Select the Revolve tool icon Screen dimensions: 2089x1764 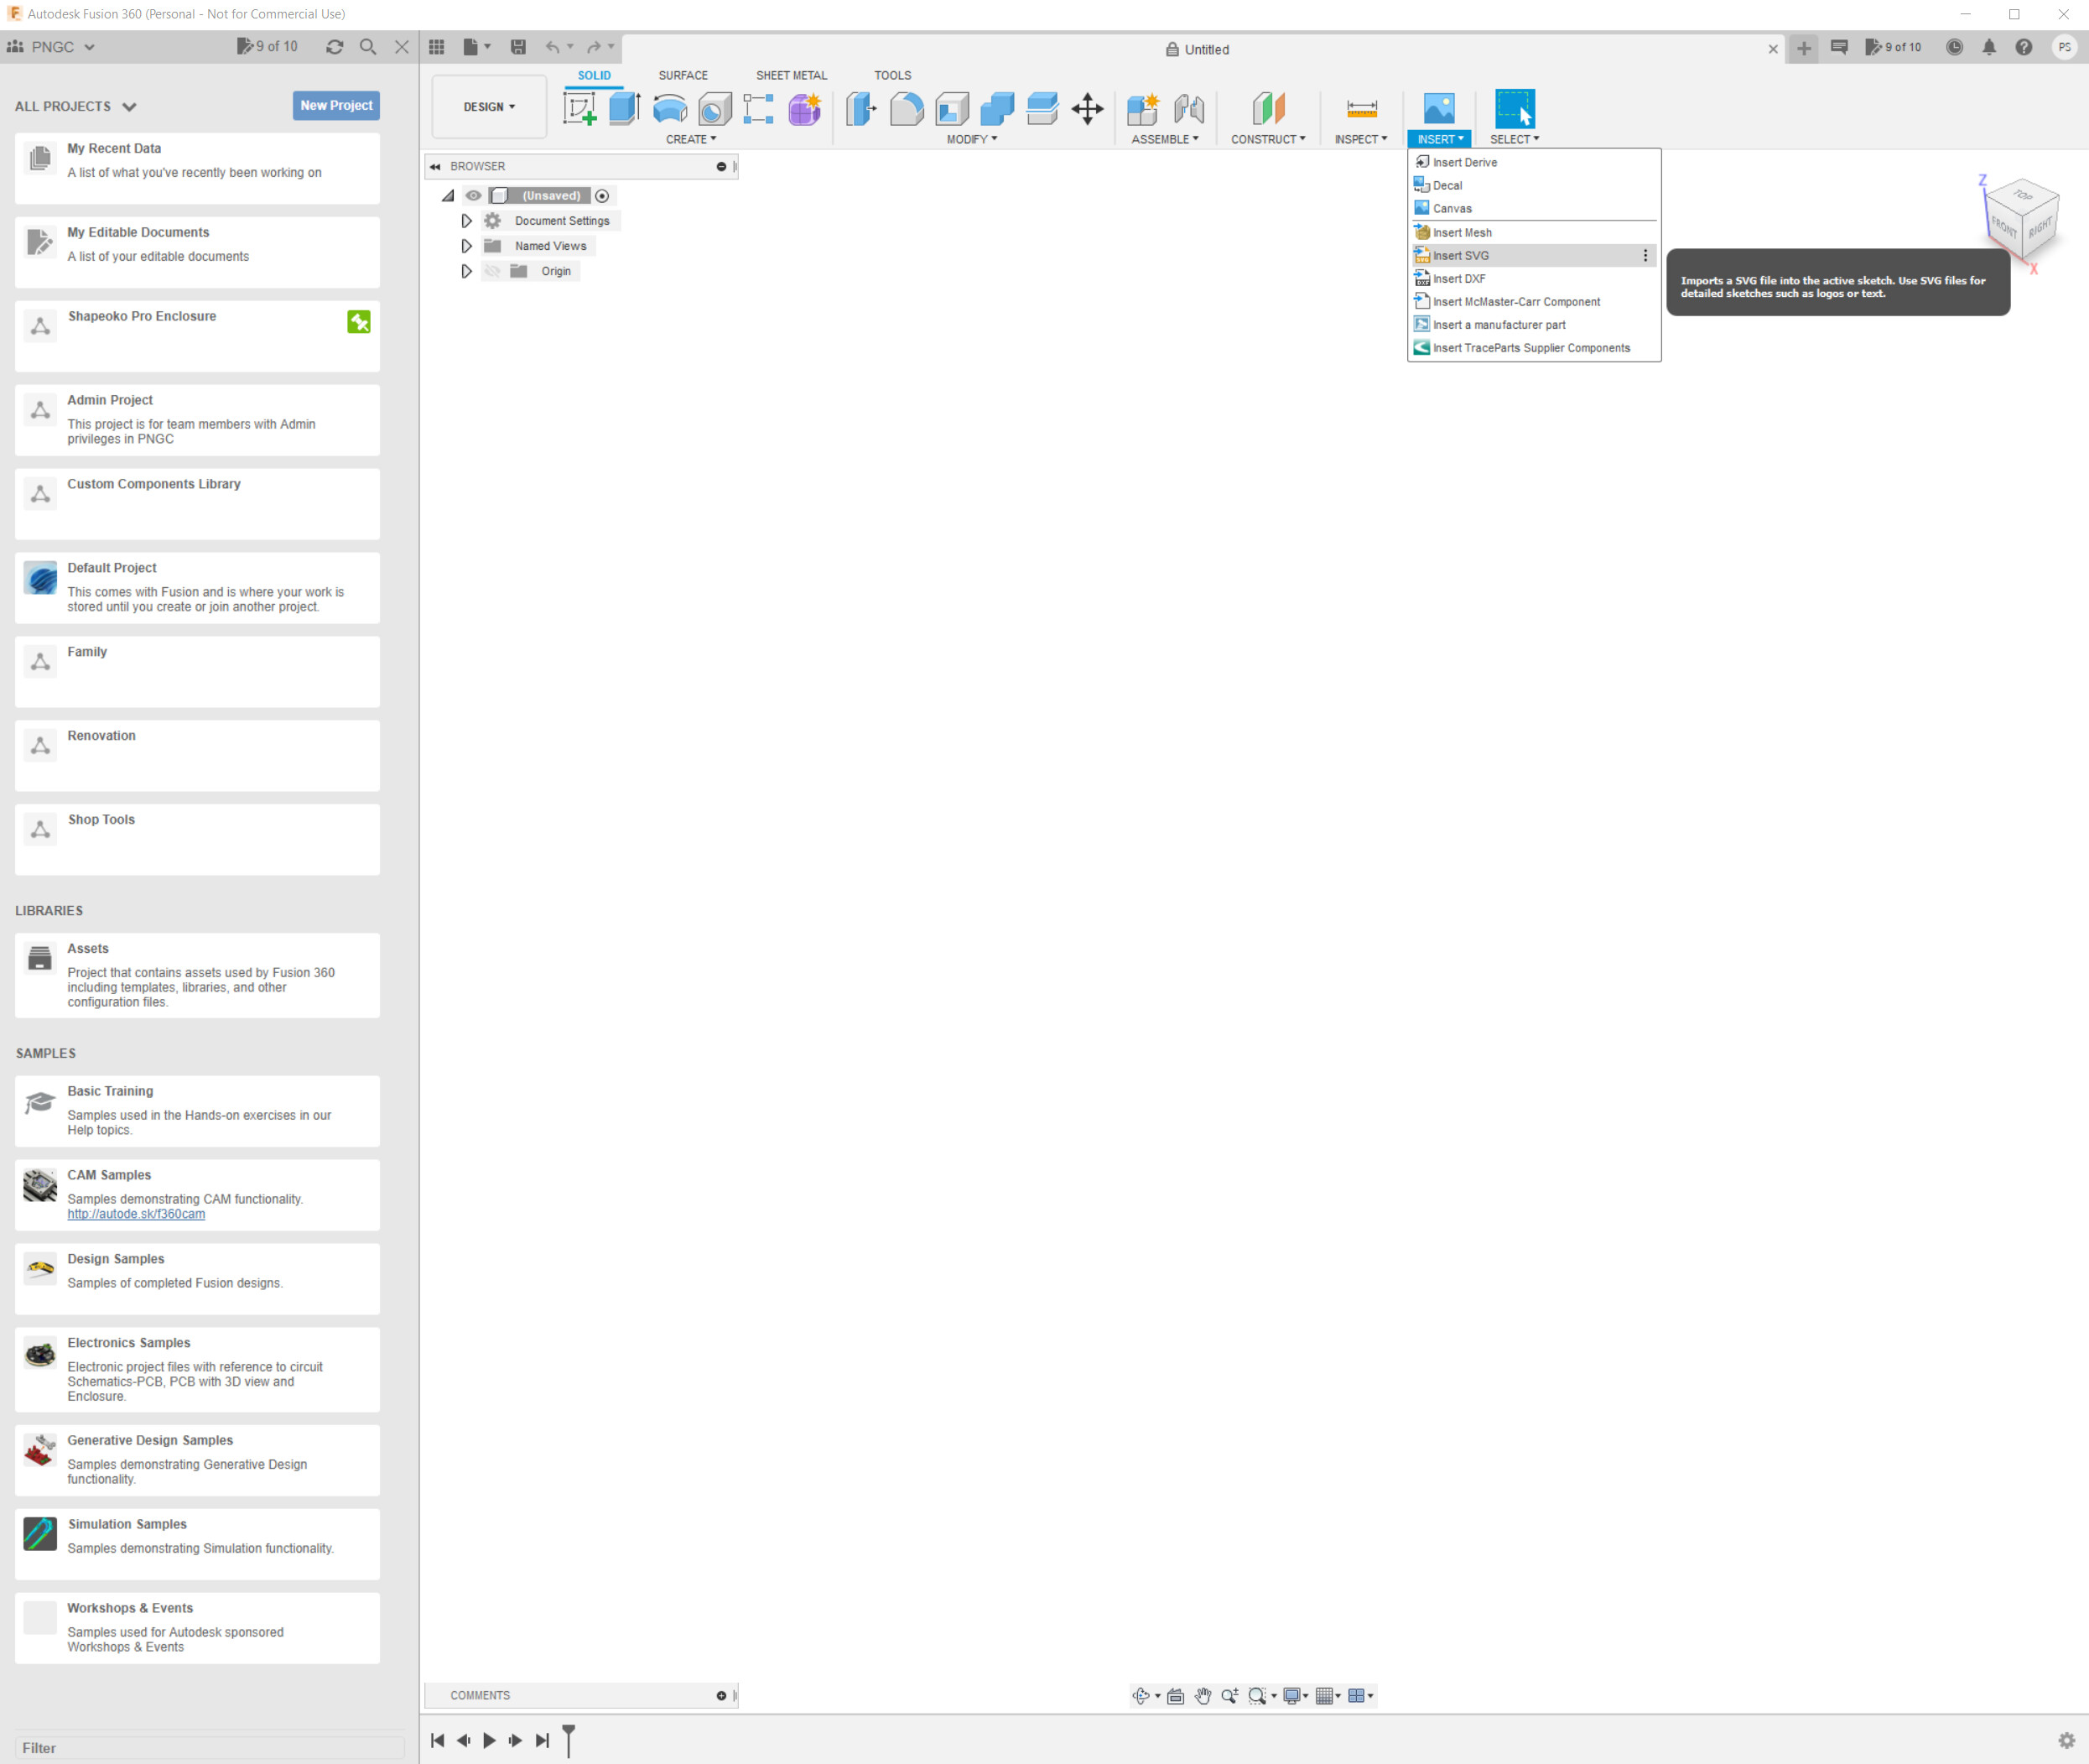(670, 108)
